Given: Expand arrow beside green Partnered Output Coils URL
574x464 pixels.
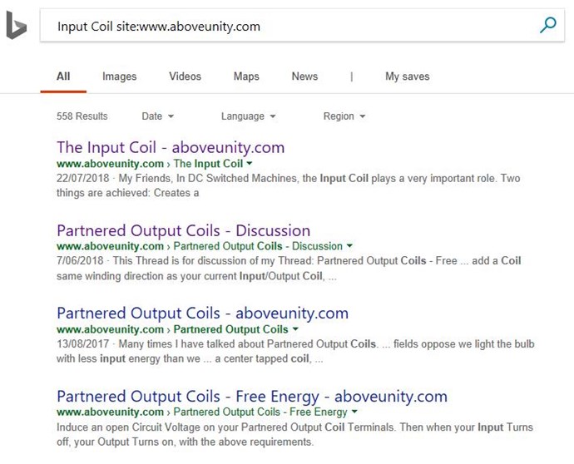Looking at the screenshot, I should (x=295, y=329).
